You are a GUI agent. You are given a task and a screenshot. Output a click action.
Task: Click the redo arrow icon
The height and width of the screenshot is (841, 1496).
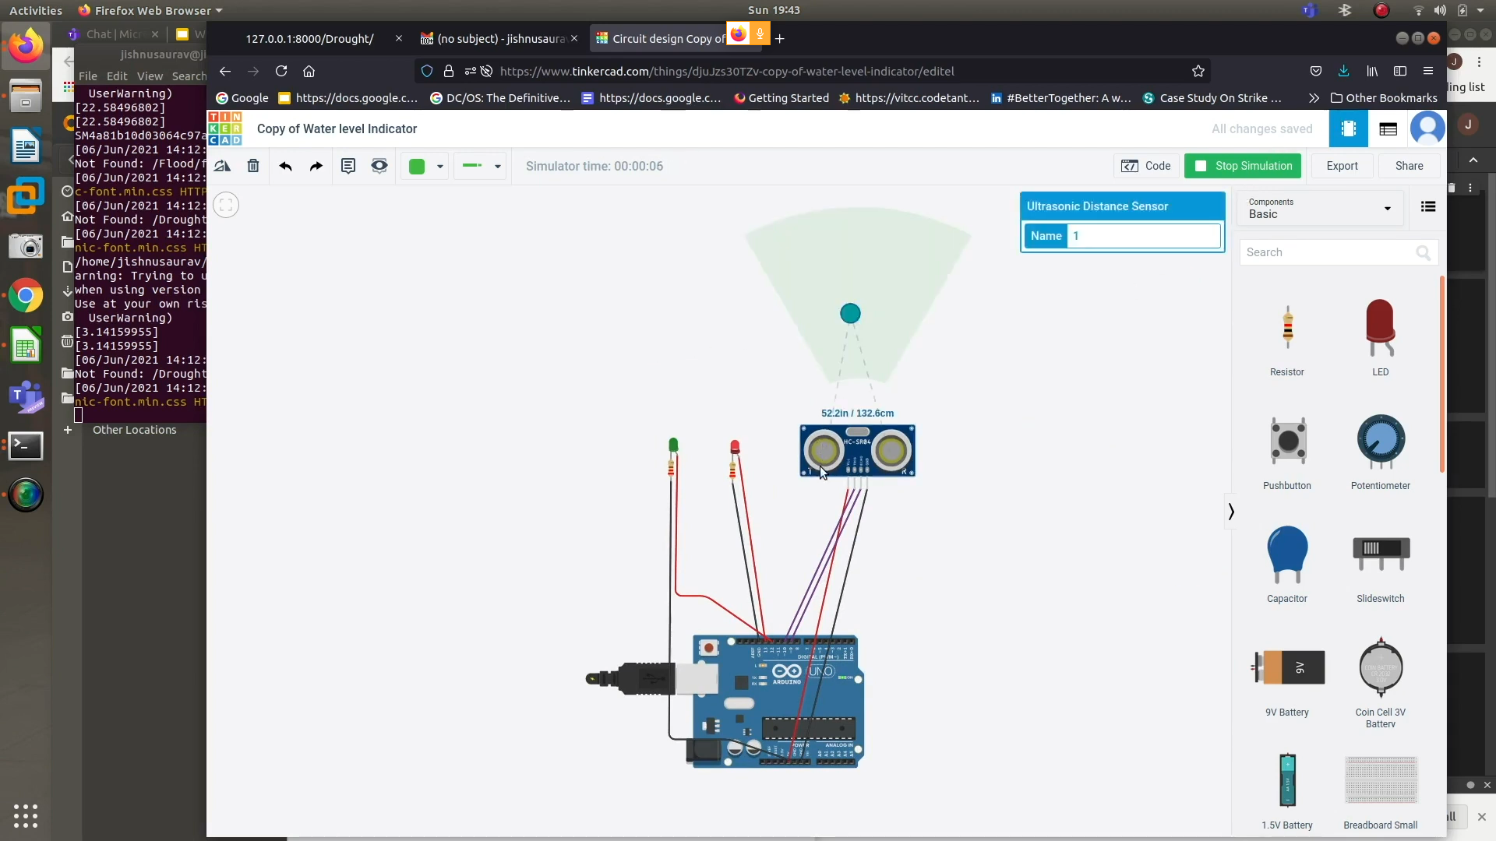point(316,166)
